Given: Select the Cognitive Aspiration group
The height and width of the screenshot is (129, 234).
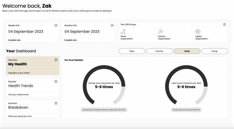Looking at the screenshot, I should coord(210,35).
